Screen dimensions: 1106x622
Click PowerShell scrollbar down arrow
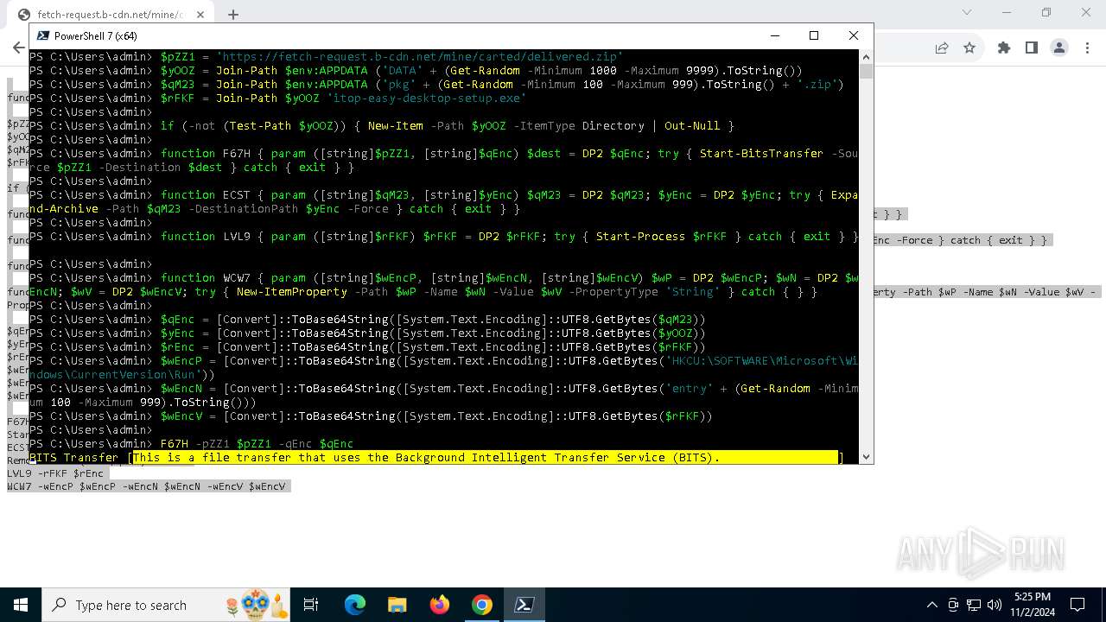[866, 457]
